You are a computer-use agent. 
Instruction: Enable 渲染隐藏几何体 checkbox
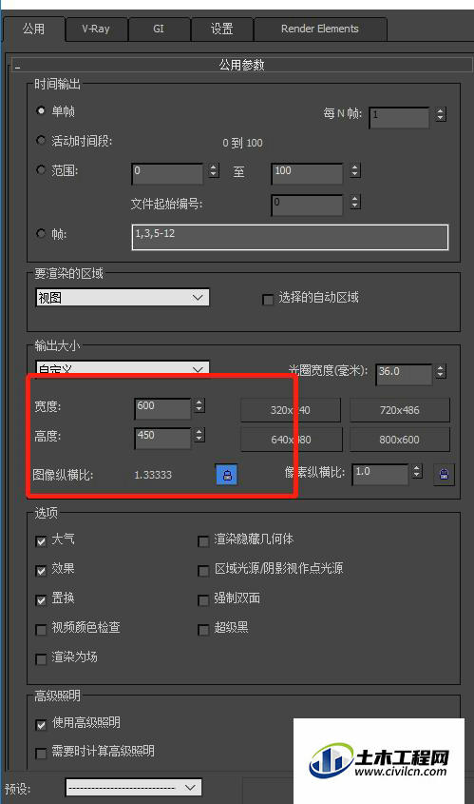pos(203,541)
